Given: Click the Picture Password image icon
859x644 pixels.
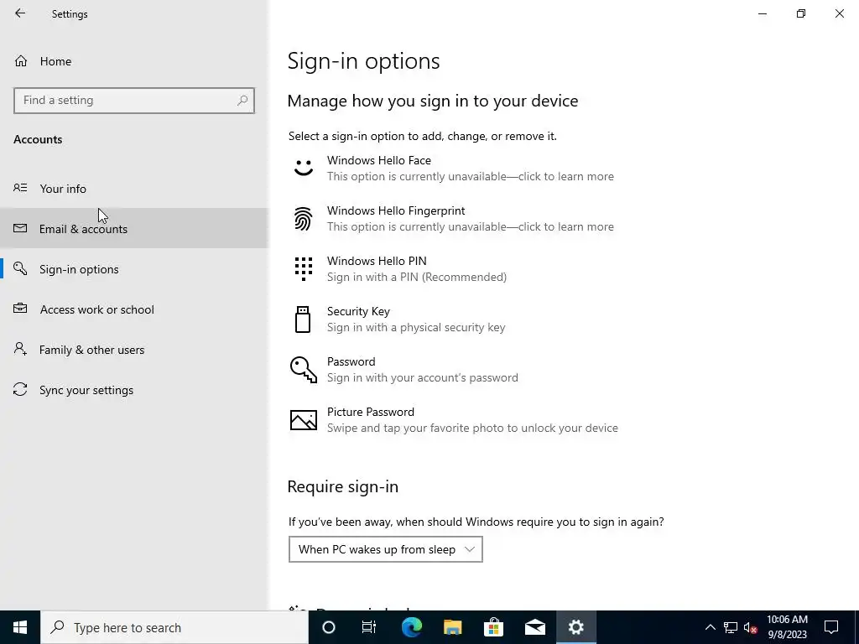Looking at the screenshot, I should 304,420.
